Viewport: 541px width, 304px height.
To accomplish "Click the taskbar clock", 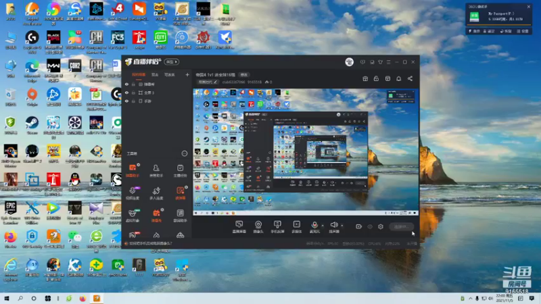I will coord(504,298).
